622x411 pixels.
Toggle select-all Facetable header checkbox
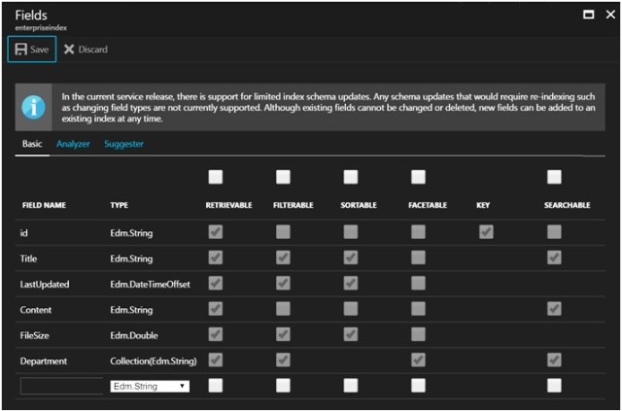pos(418,177)
